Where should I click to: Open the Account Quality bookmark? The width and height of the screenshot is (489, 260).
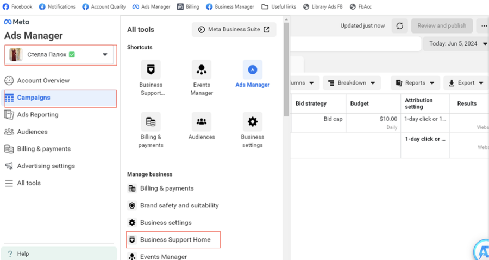click(104, 6)
